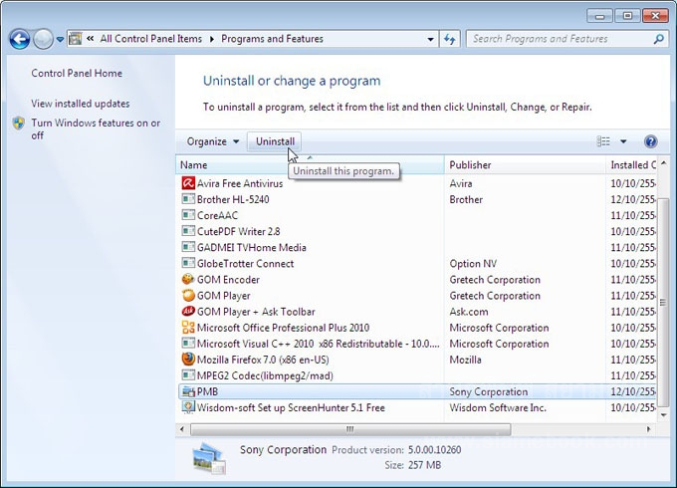Open the recent pages dropdown arrow

pos(60,39)
